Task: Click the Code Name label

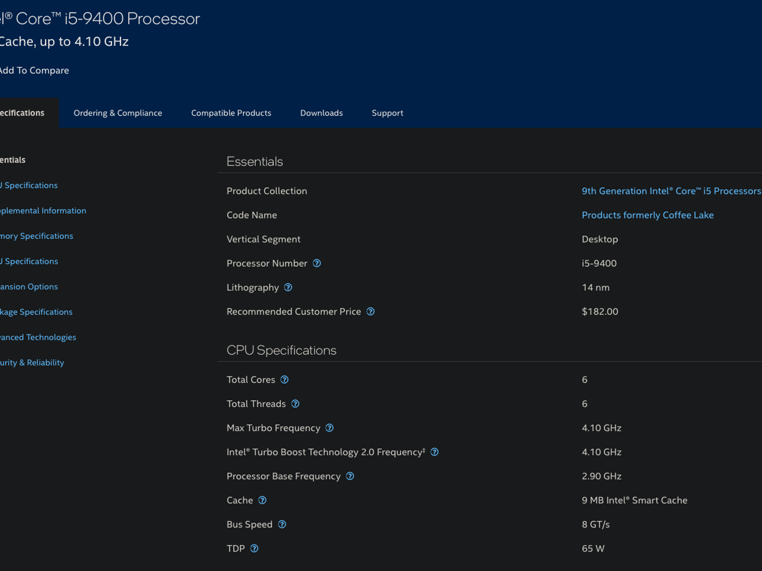Action: 252,215
